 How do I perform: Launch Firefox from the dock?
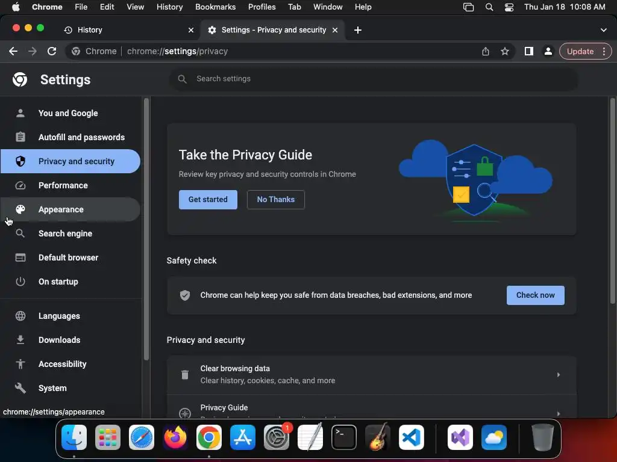click(x=175, y=437)
